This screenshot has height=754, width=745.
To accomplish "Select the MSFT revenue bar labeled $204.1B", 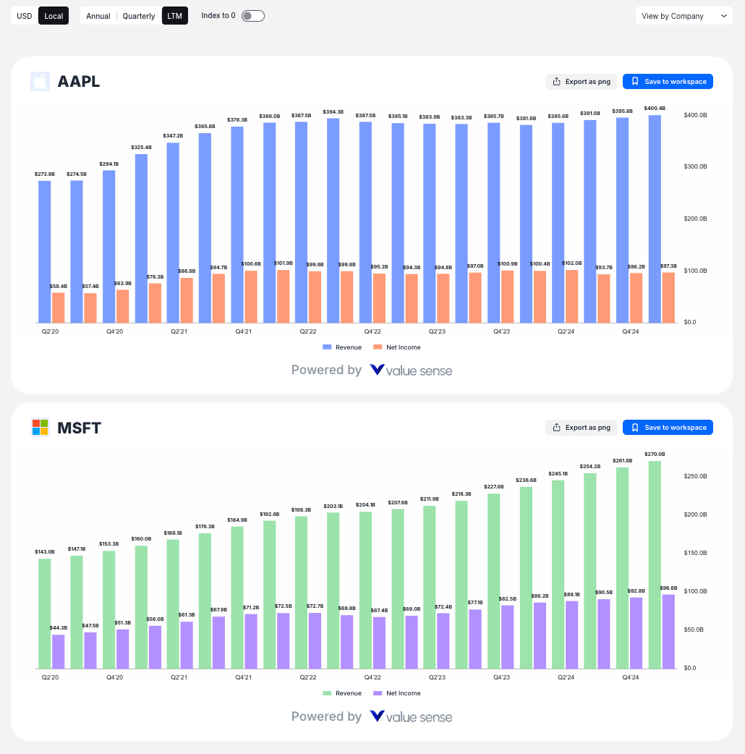I will click(365, 590).
